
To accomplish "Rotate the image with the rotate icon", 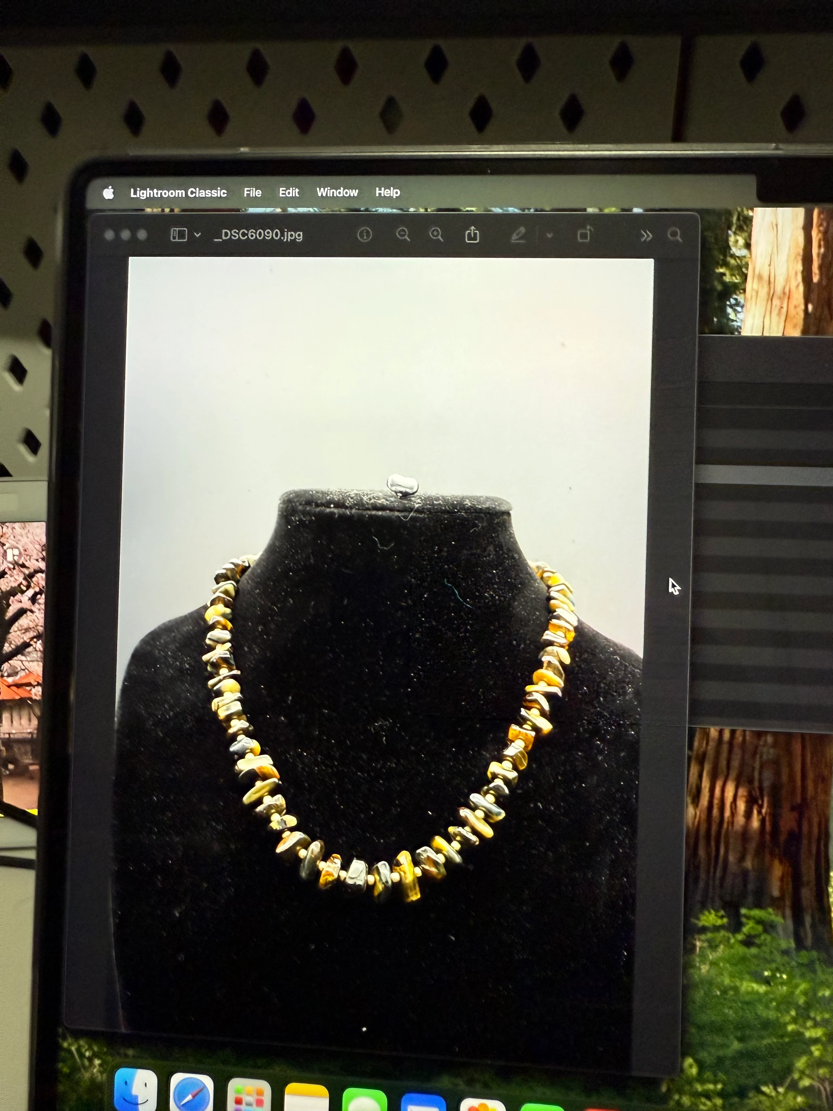I will (x=585, y=234).
